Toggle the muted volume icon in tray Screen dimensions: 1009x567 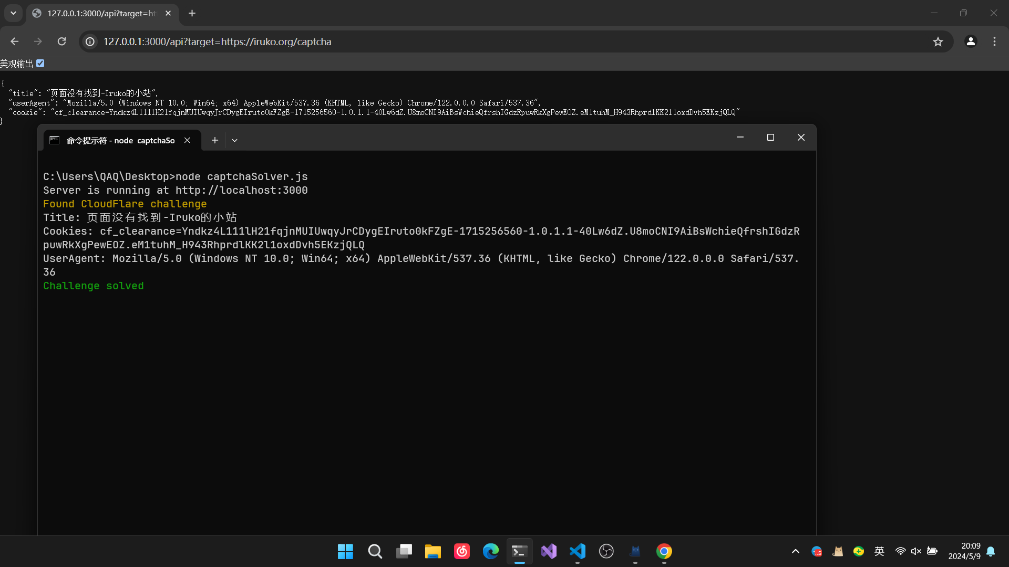916,551
